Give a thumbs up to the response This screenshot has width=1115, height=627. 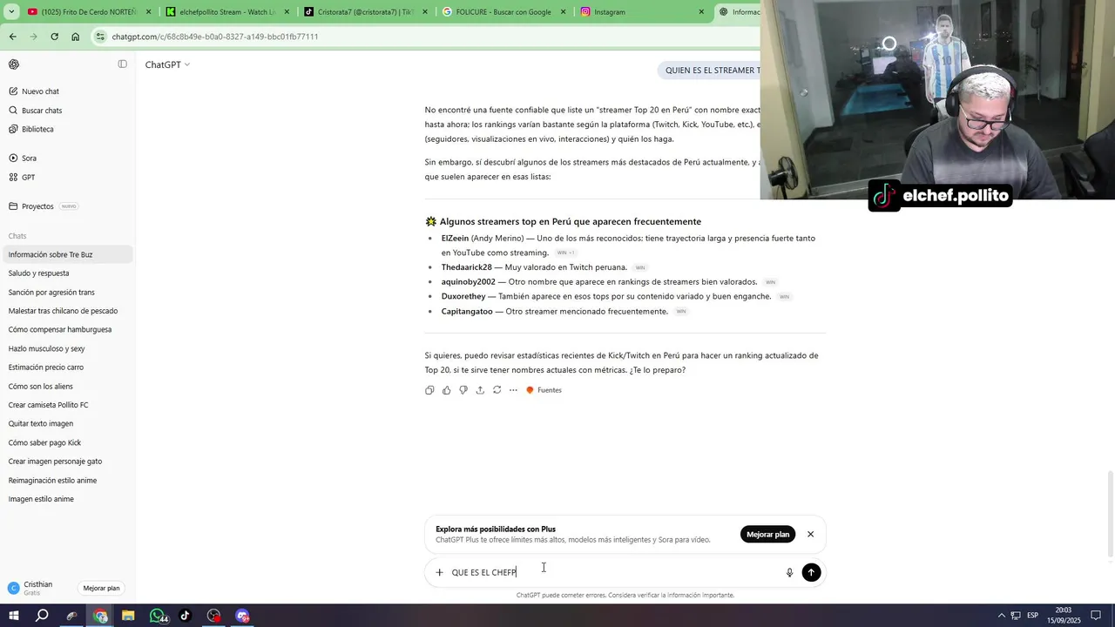point(447,390)
